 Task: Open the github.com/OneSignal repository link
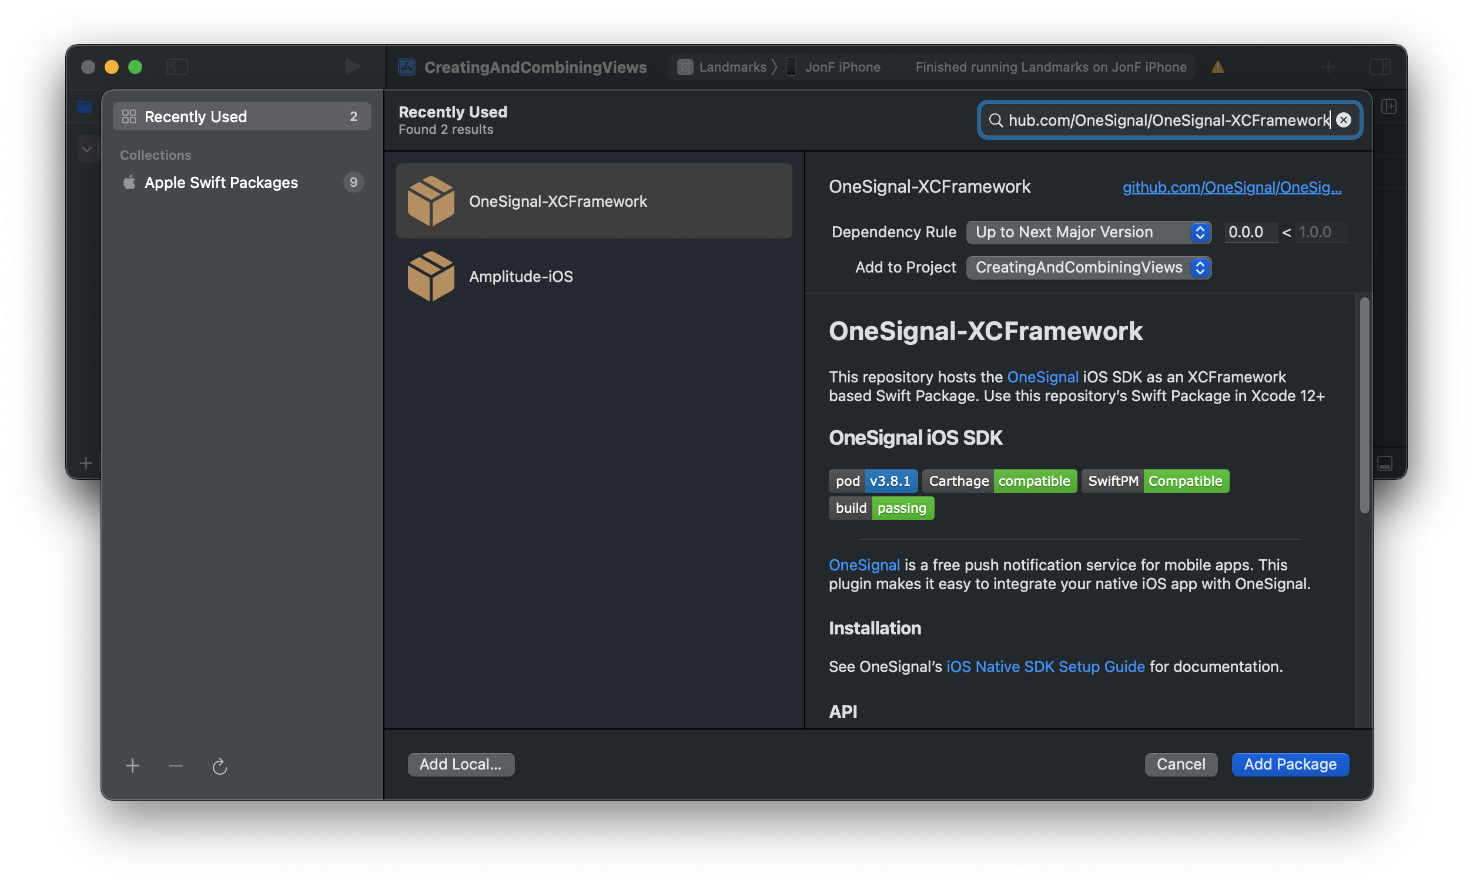click(x=1231, y=187)
